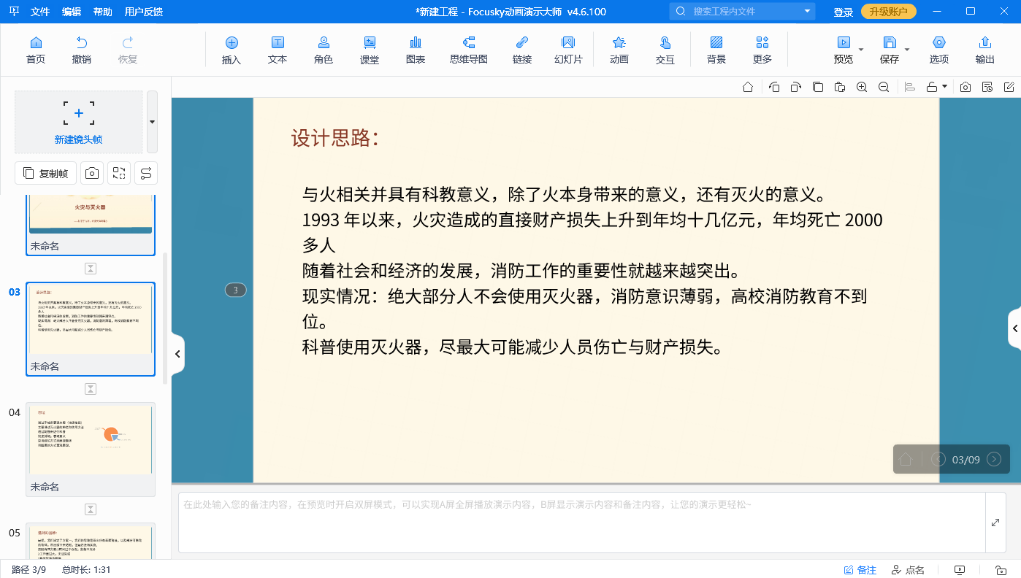The height and width of the screenshot is (578, 1021).
Task: Click the 首页 home toolbar icon
Action: [x=35, y=50]
